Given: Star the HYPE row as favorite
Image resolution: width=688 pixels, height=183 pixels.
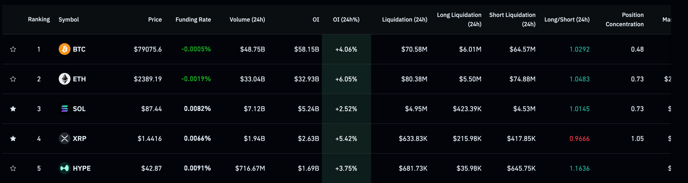Looking at the screenshot, I should click(13, 168).
